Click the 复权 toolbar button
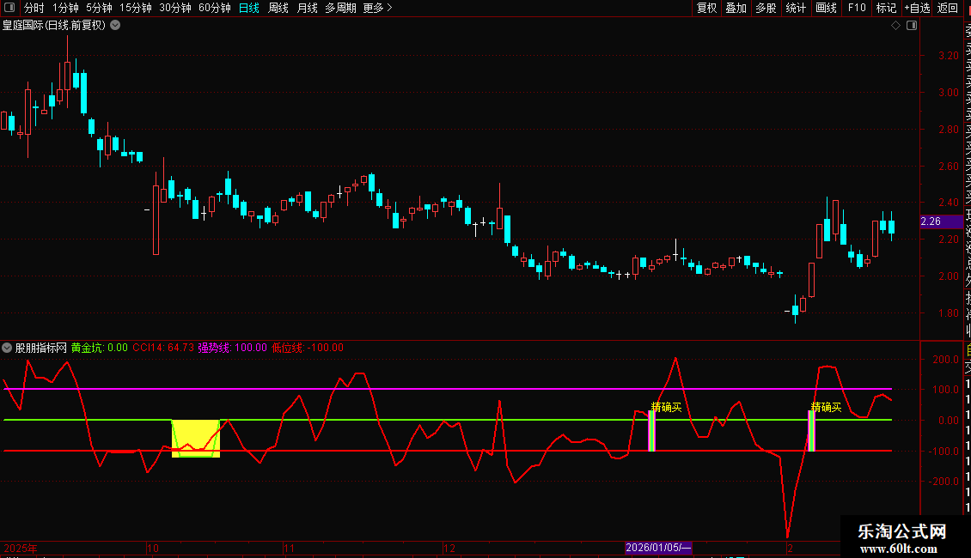This screenshot has width=971, height=558. [706, 8]
